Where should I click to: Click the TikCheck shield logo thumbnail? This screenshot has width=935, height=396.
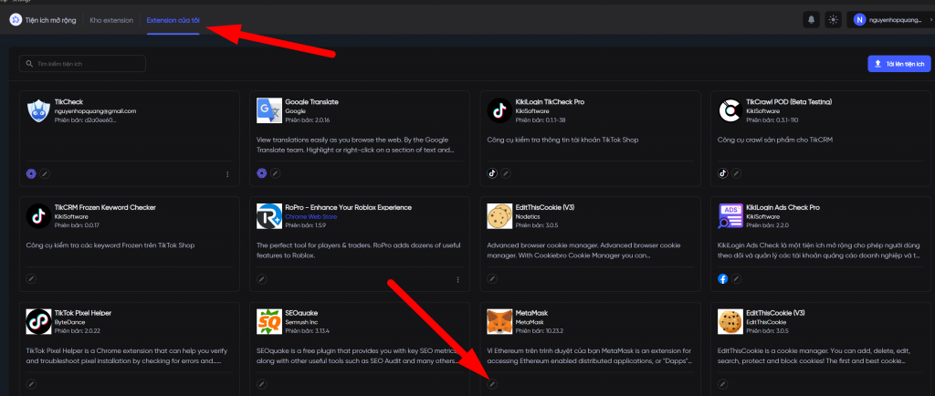click(x=38, y=110)
